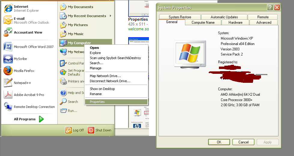This screenshot has height=156, width=294.
Task: Switch to Automatic Updates tab
Action: click(x=224, y=17)
